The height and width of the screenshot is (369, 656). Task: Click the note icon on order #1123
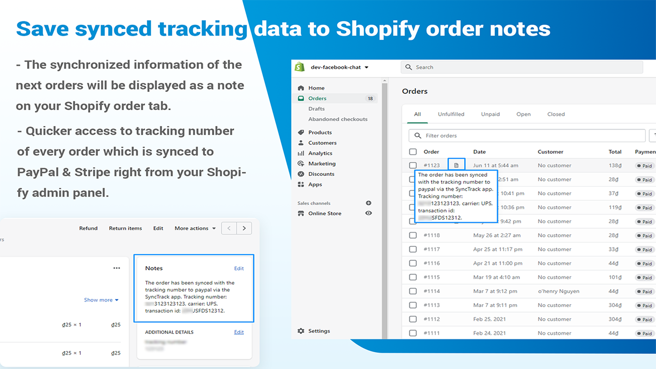[x=456, y=165]
